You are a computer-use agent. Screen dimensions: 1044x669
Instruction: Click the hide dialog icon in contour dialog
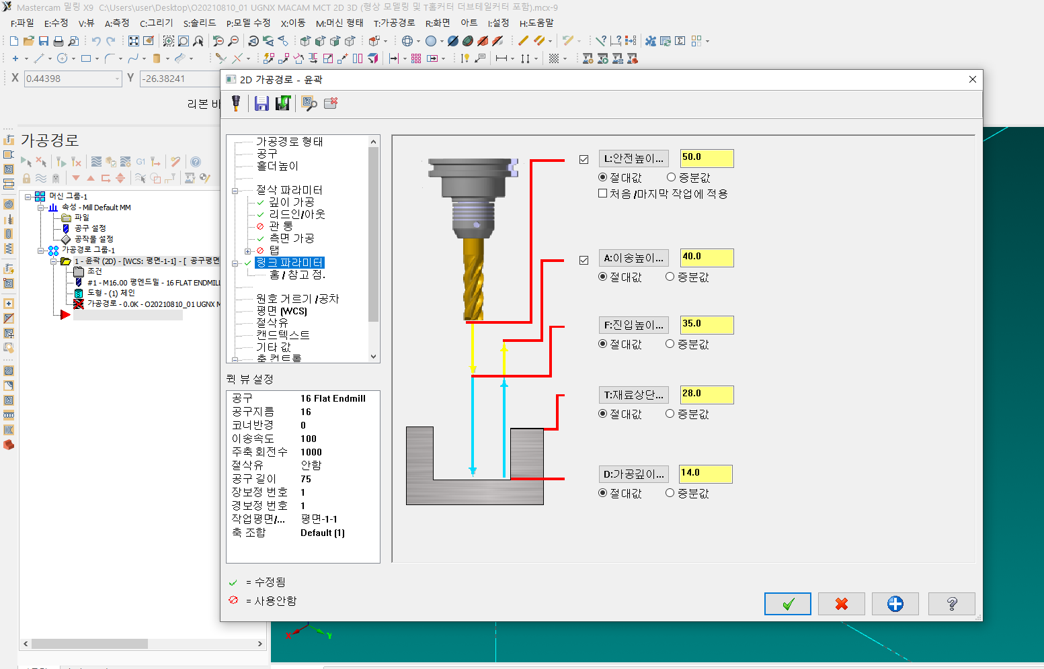point(331,103)
